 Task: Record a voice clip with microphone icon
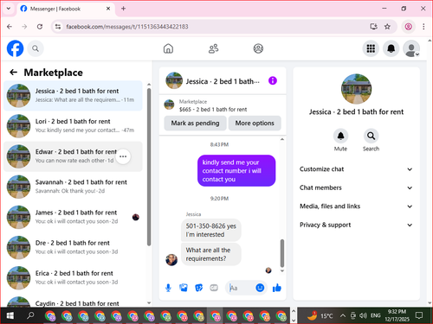[168, 288]
